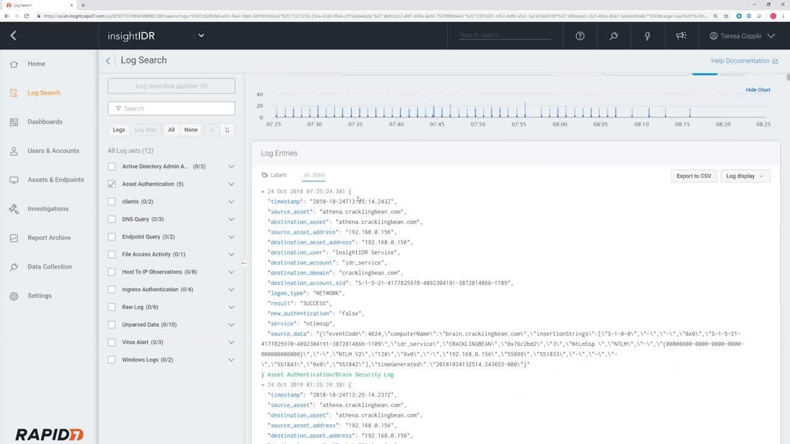
Task: Click the Home sidebar icon
Action: click(x=14, y=64)
